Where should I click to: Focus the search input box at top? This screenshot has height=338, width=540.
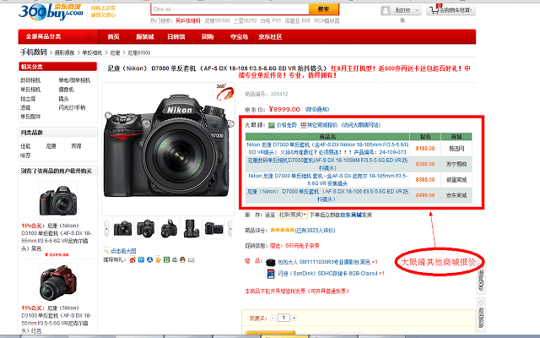229,9
